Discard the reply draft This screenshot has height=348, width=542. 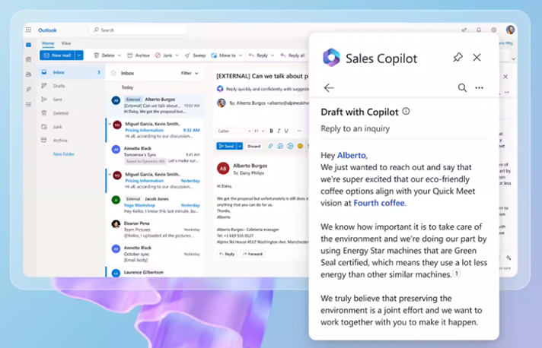click(253, 146)
